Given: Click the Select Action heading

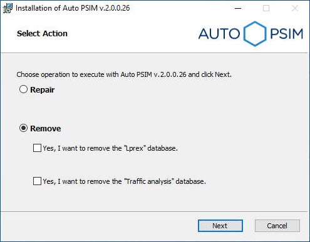Looking at the screenshot, I should (42, 34).
